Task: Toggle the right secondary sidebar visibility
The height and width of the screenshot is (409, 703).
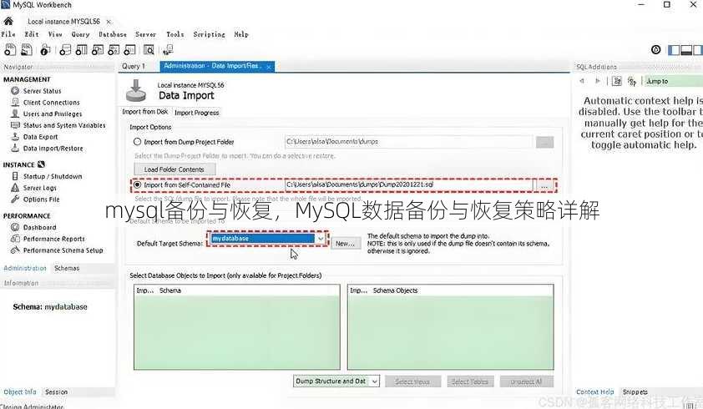Action: point(698,50)
